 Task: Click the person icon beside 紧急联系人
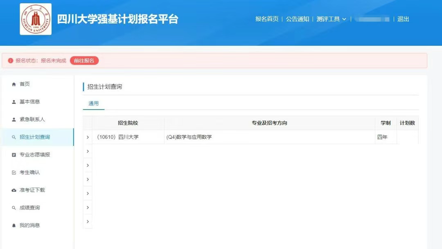point(14,119)
